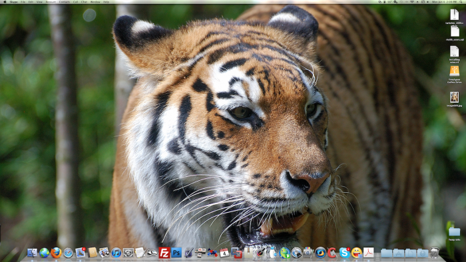Open the Account menu
The image size is (466, 262).
click(x=51, y=2)
